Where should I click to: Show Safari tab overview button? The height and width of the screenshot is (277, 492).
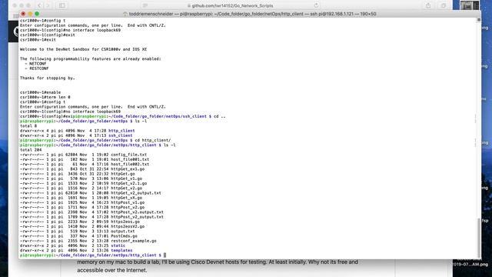click(444, 5)
